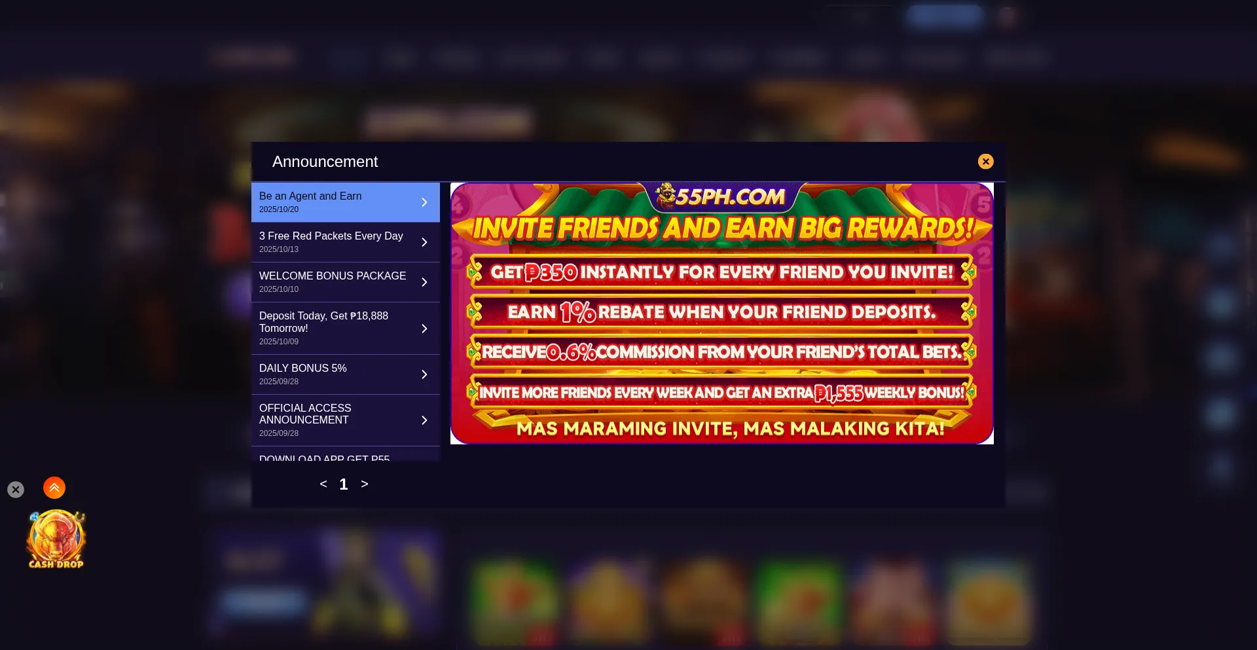Dismiss the Cash Drop floating widget

(x=16, y=490)
